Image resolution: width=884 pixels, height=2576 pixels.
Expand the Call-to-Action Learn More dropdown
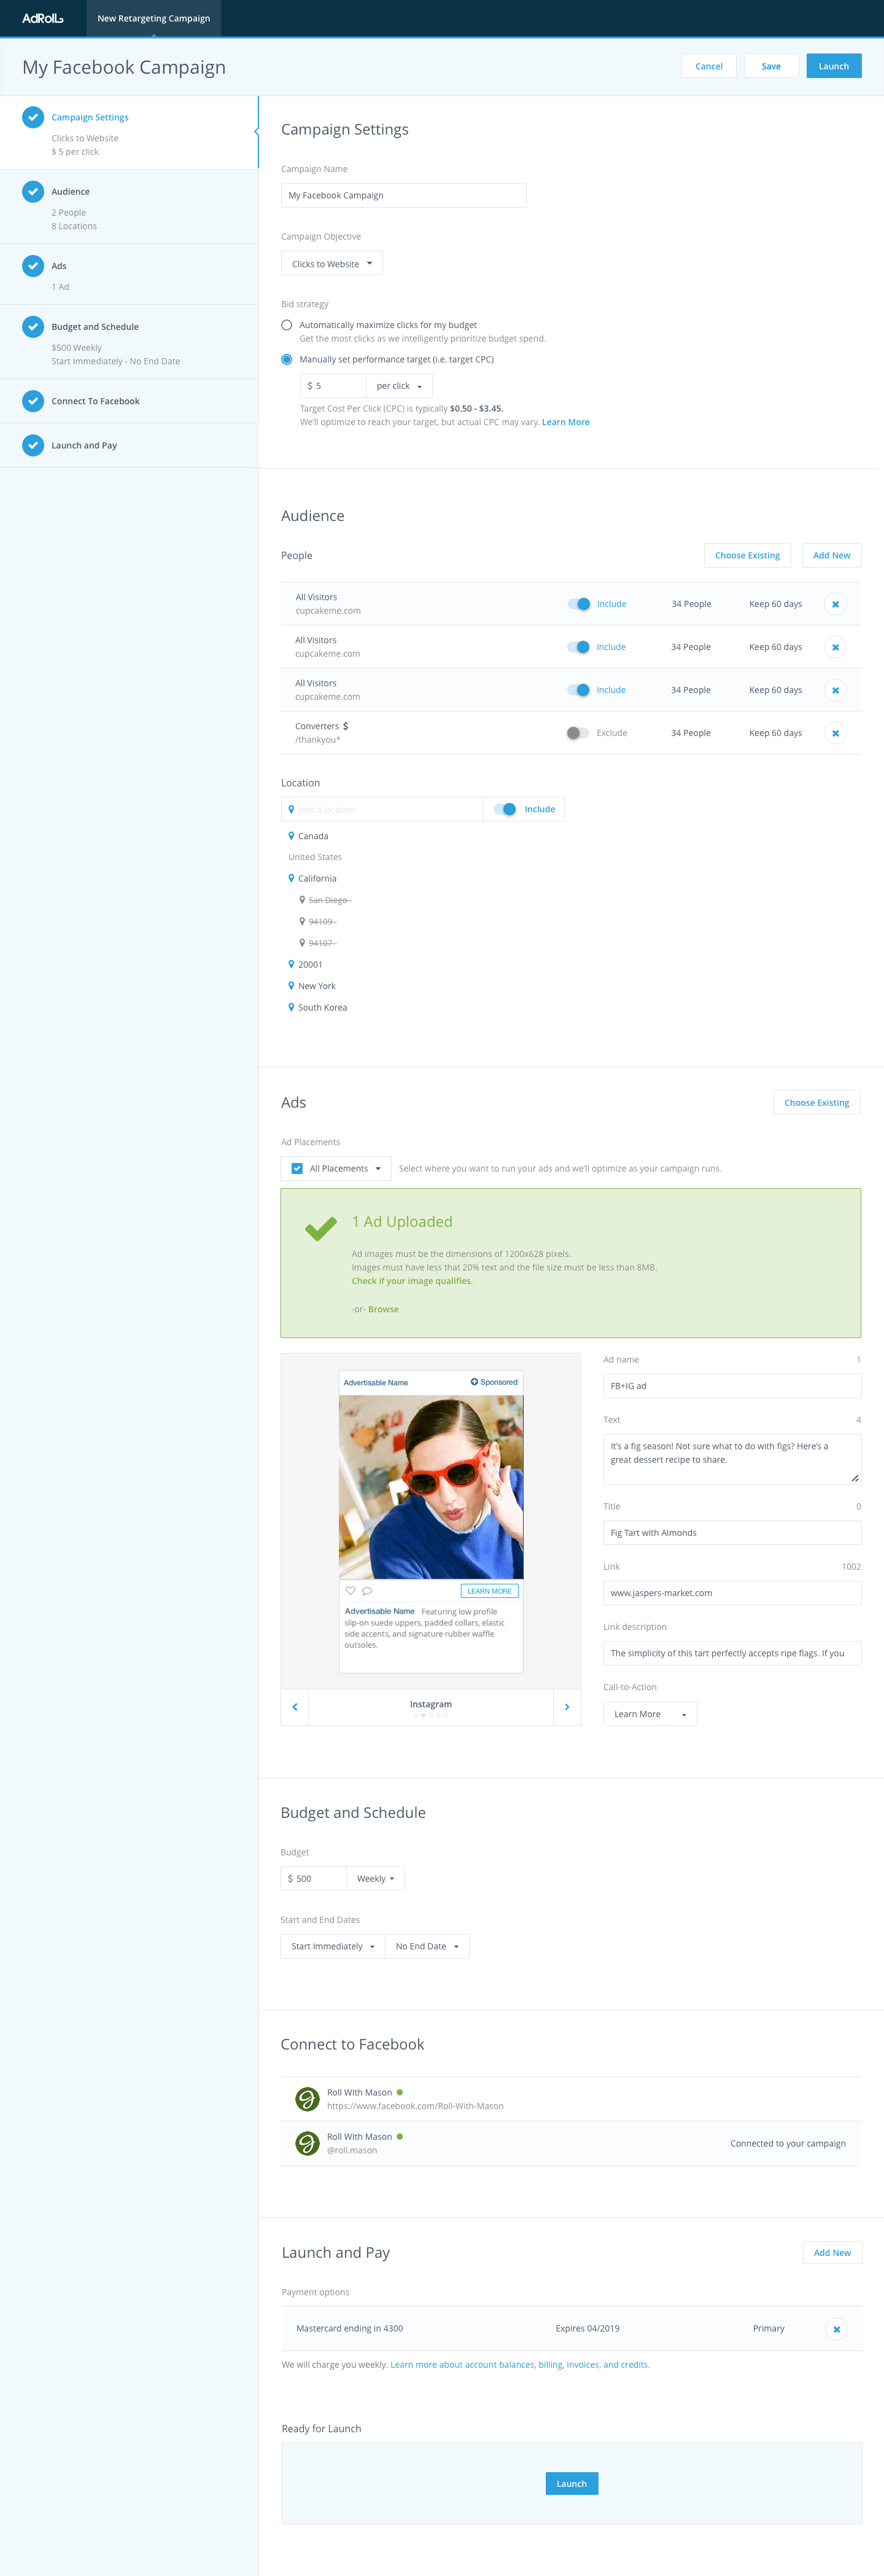coord(649,1714)
